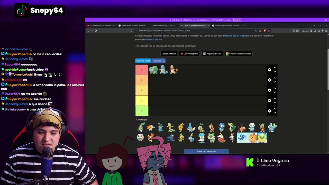Screen dimensions: 329x185
Task: Switch to pokemon gen 10 starters evolutions tab
Action: pyautogui.click(x=132, y=25)
